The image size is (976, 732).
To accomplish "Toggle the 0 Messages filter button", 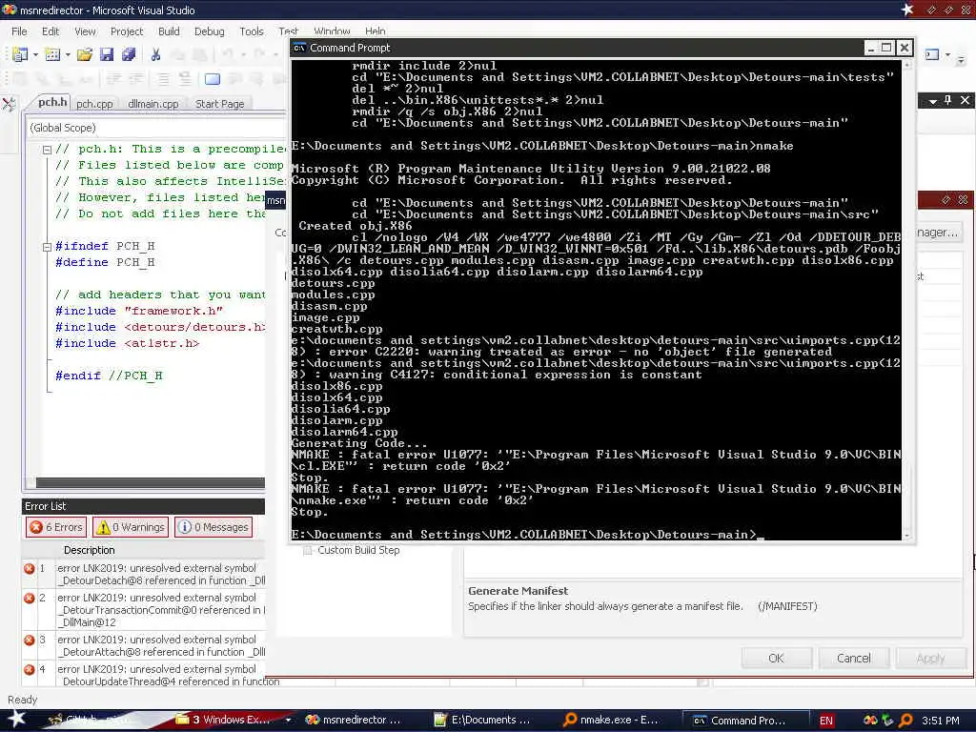I will click(x=213, y=527).
